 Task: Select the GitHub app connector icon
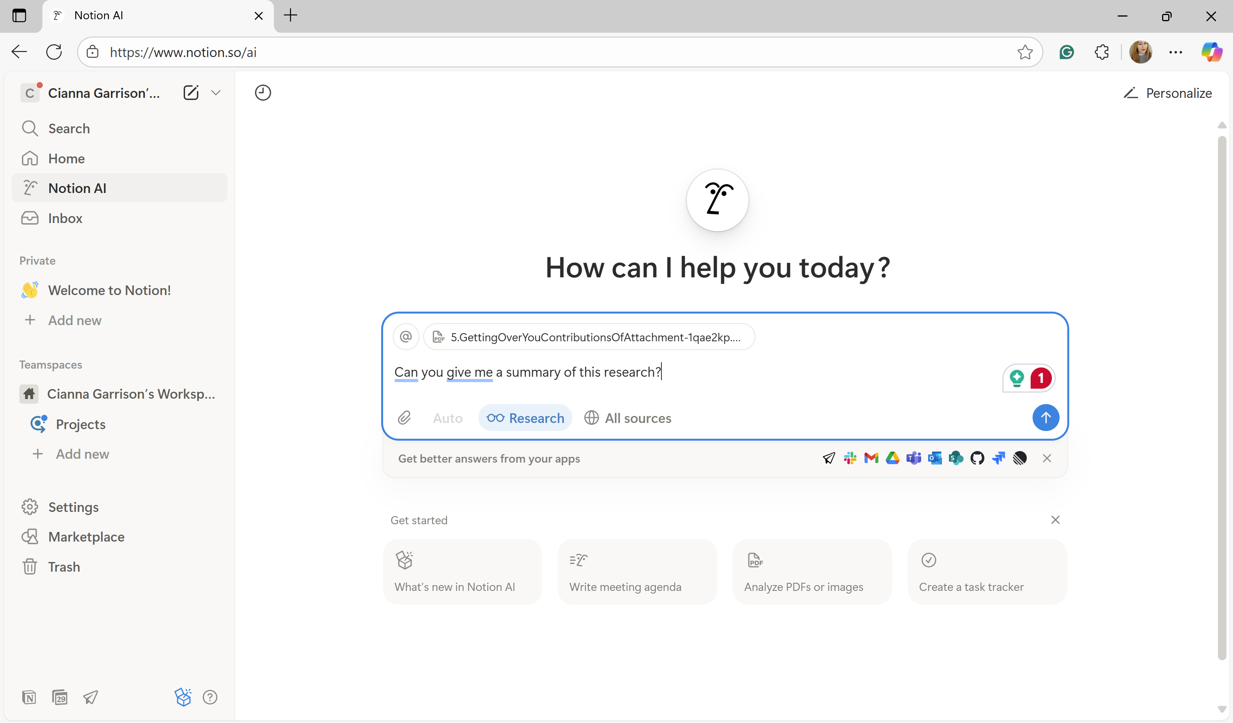pos(977,458)
